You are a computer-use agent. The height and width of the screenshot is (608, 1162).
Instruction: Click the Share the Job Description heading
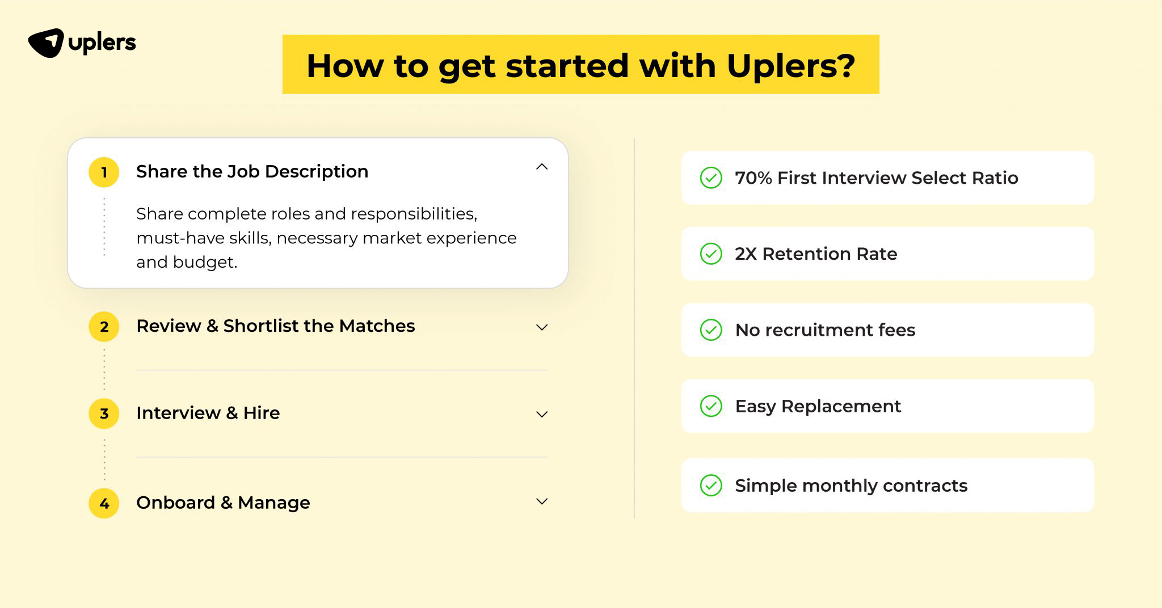[252, 171]
